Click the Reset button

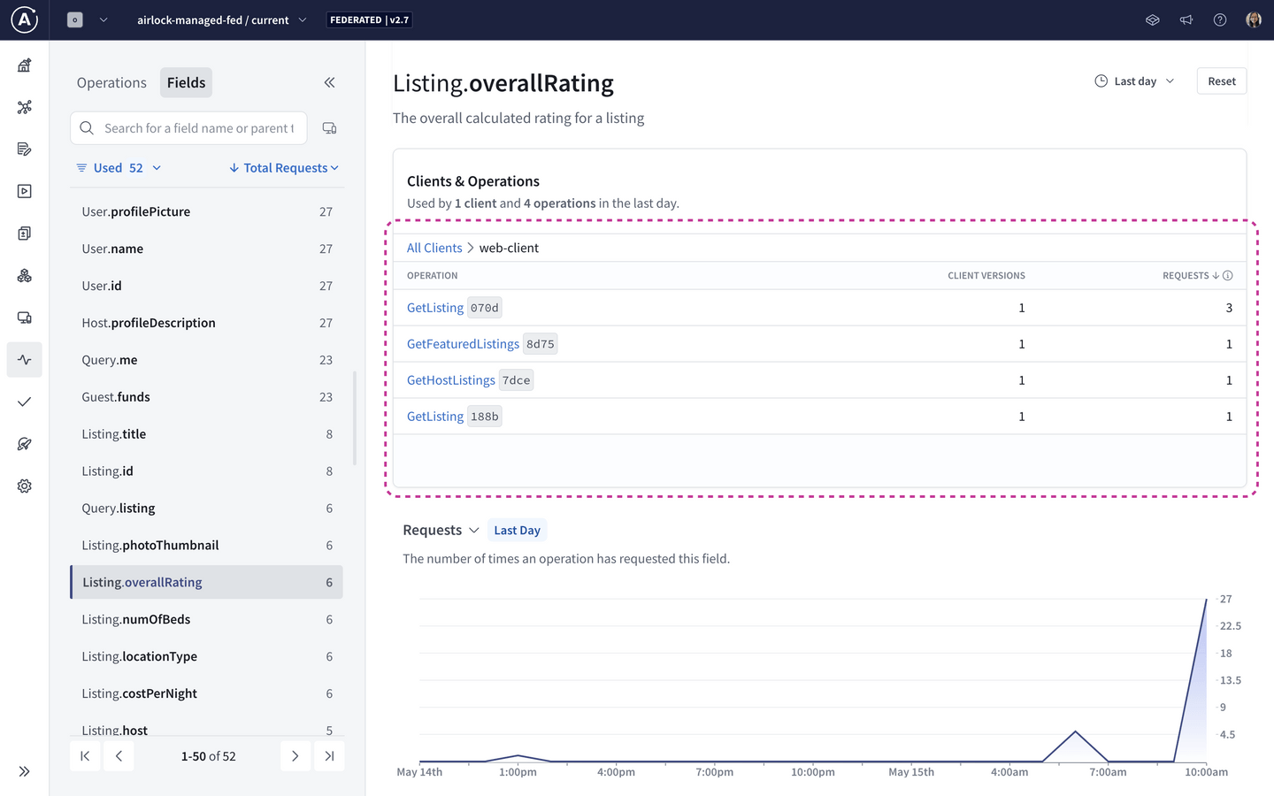(1221, 80)
